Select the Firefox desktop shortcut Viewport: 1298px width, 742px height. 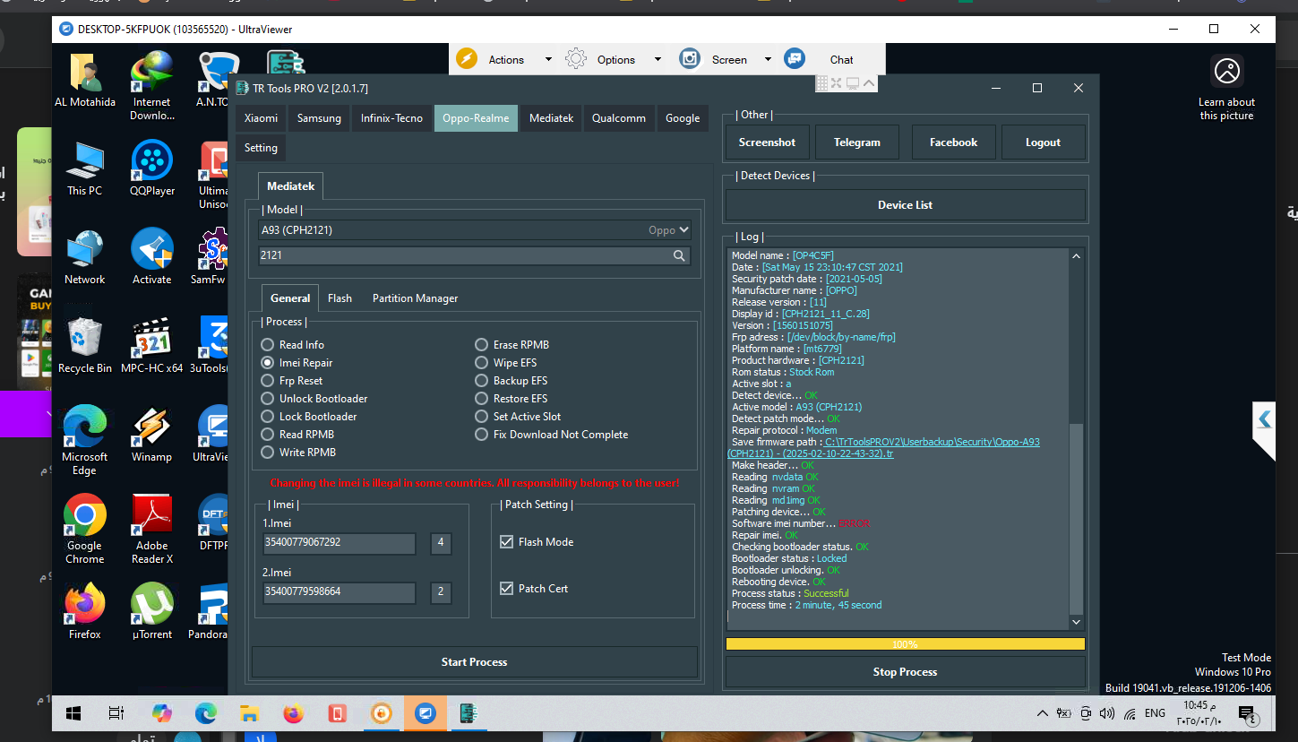(x=85, y=612)
